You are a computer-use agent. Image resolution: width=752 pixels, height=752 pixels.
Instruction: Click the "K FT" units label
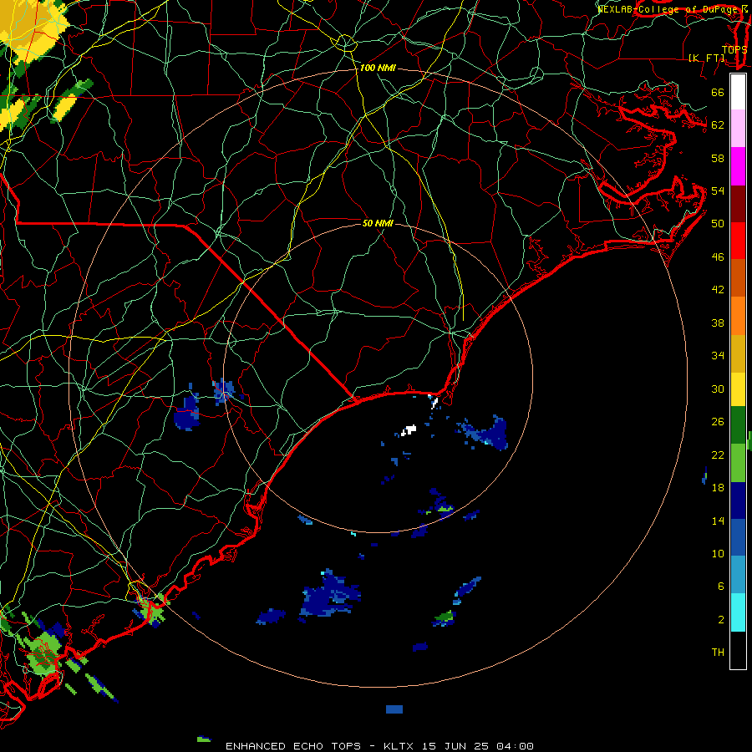click(707, 58)
